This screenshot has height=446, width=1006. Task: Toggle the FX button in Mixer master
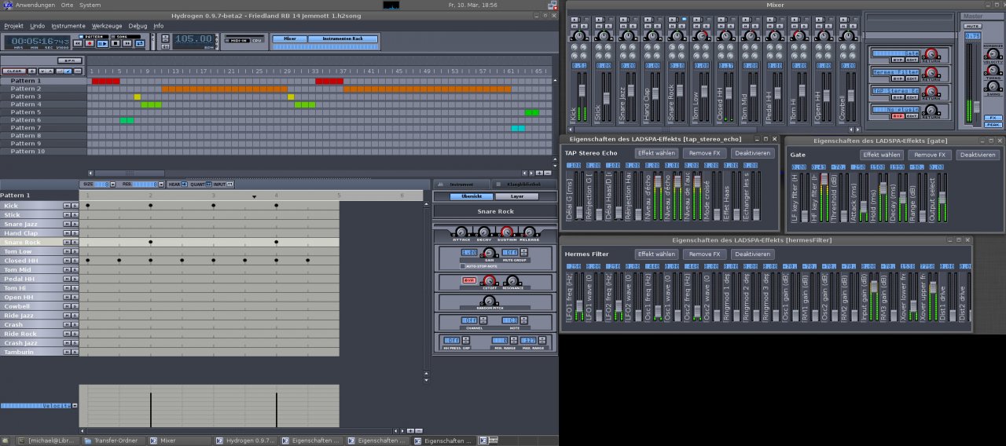pyautogui.click(x=993, y=117)
